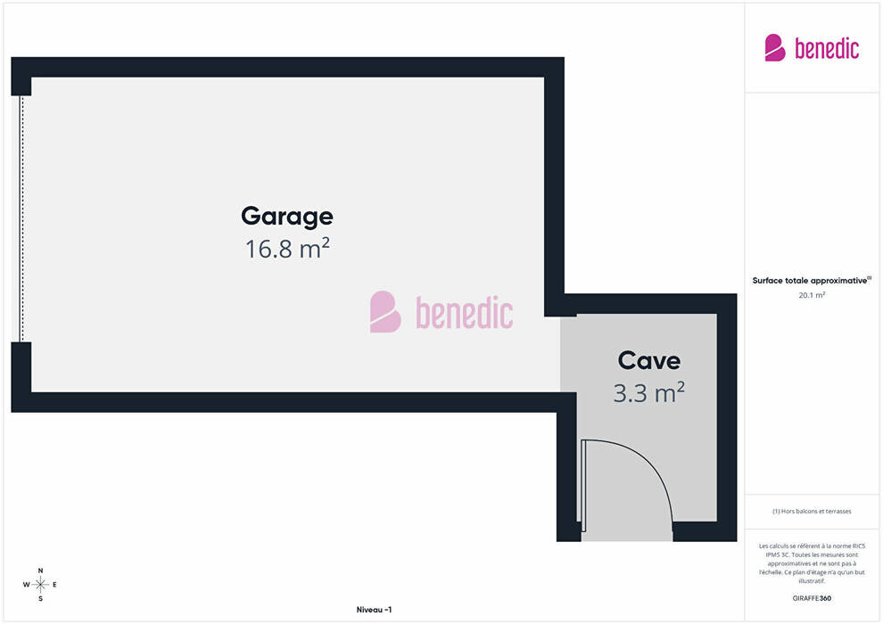This screenshot has width=883, height=624.
Task: Click the GIRAFFE360 credit text
Action: (812, 598)
